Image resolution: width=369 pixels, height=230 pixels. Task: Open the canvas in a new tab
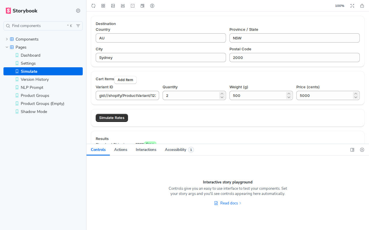tap(362, 5)
